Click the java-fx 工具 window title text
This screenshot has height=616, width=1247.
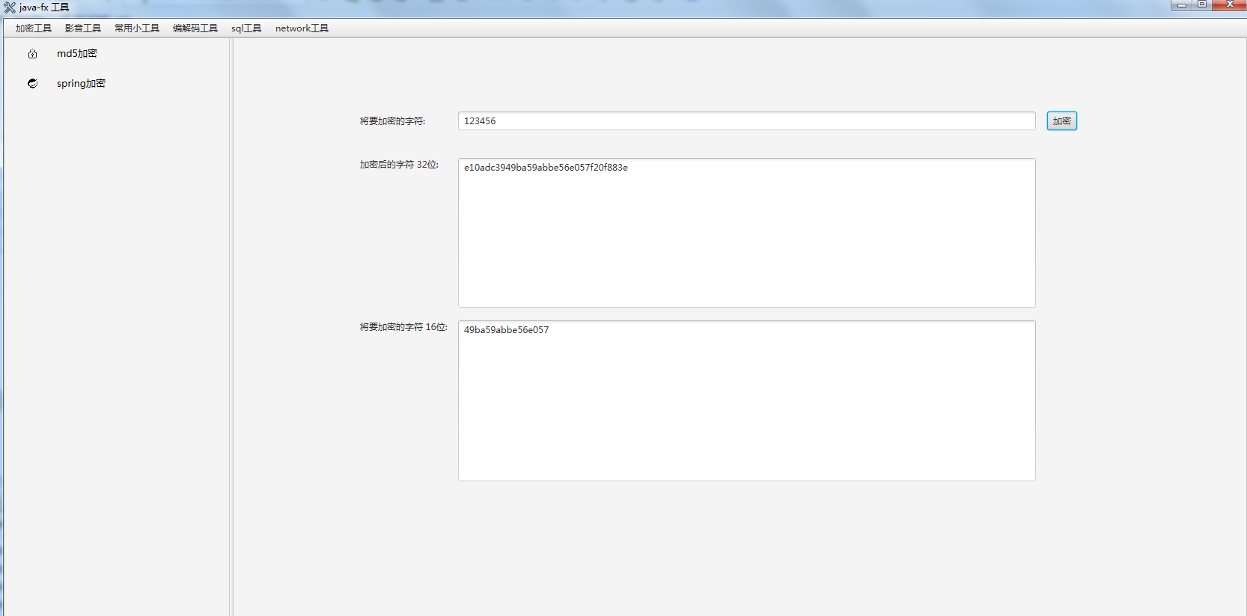click(44, 7)
